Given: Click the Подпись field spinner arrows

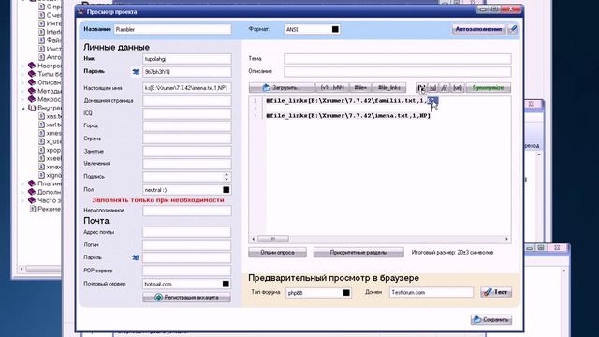Looking at the screenshot, I should tap(226, 177).
